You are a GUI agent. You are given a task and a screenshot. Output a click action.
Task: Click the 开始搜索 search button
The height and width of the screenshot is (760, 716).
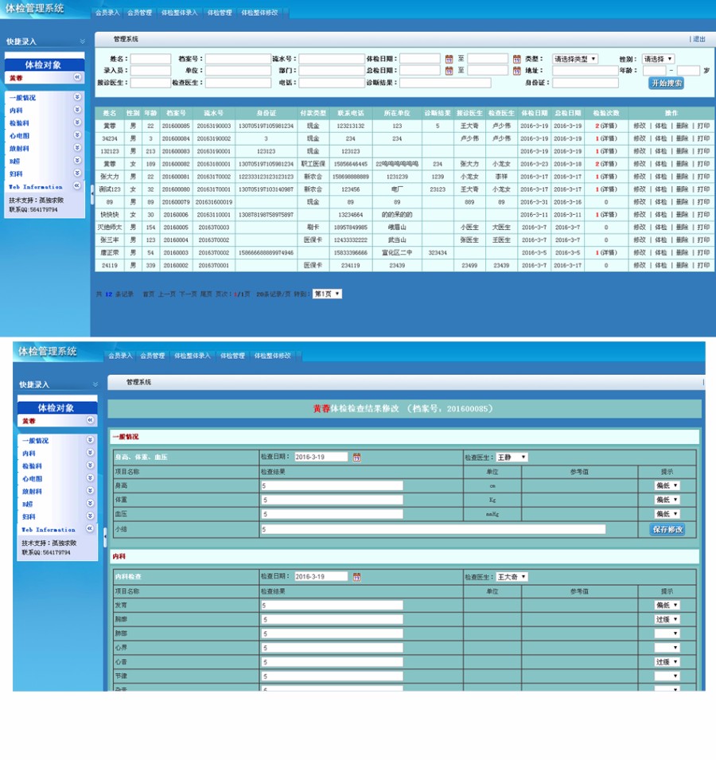point(666,83)
